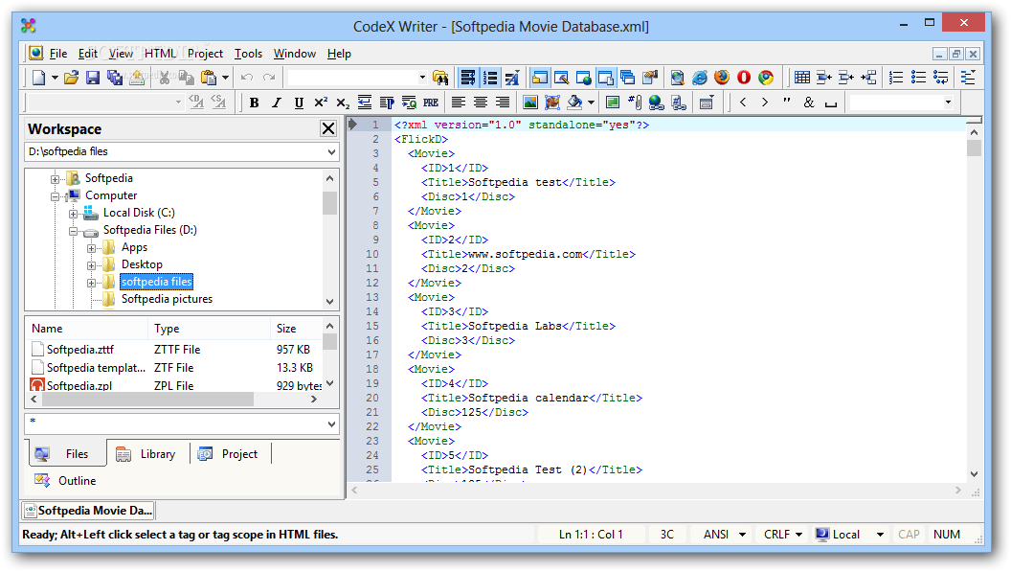Click the file filter input field
The height and width of the screenshot is (572, 1011).
click(174, 424)
